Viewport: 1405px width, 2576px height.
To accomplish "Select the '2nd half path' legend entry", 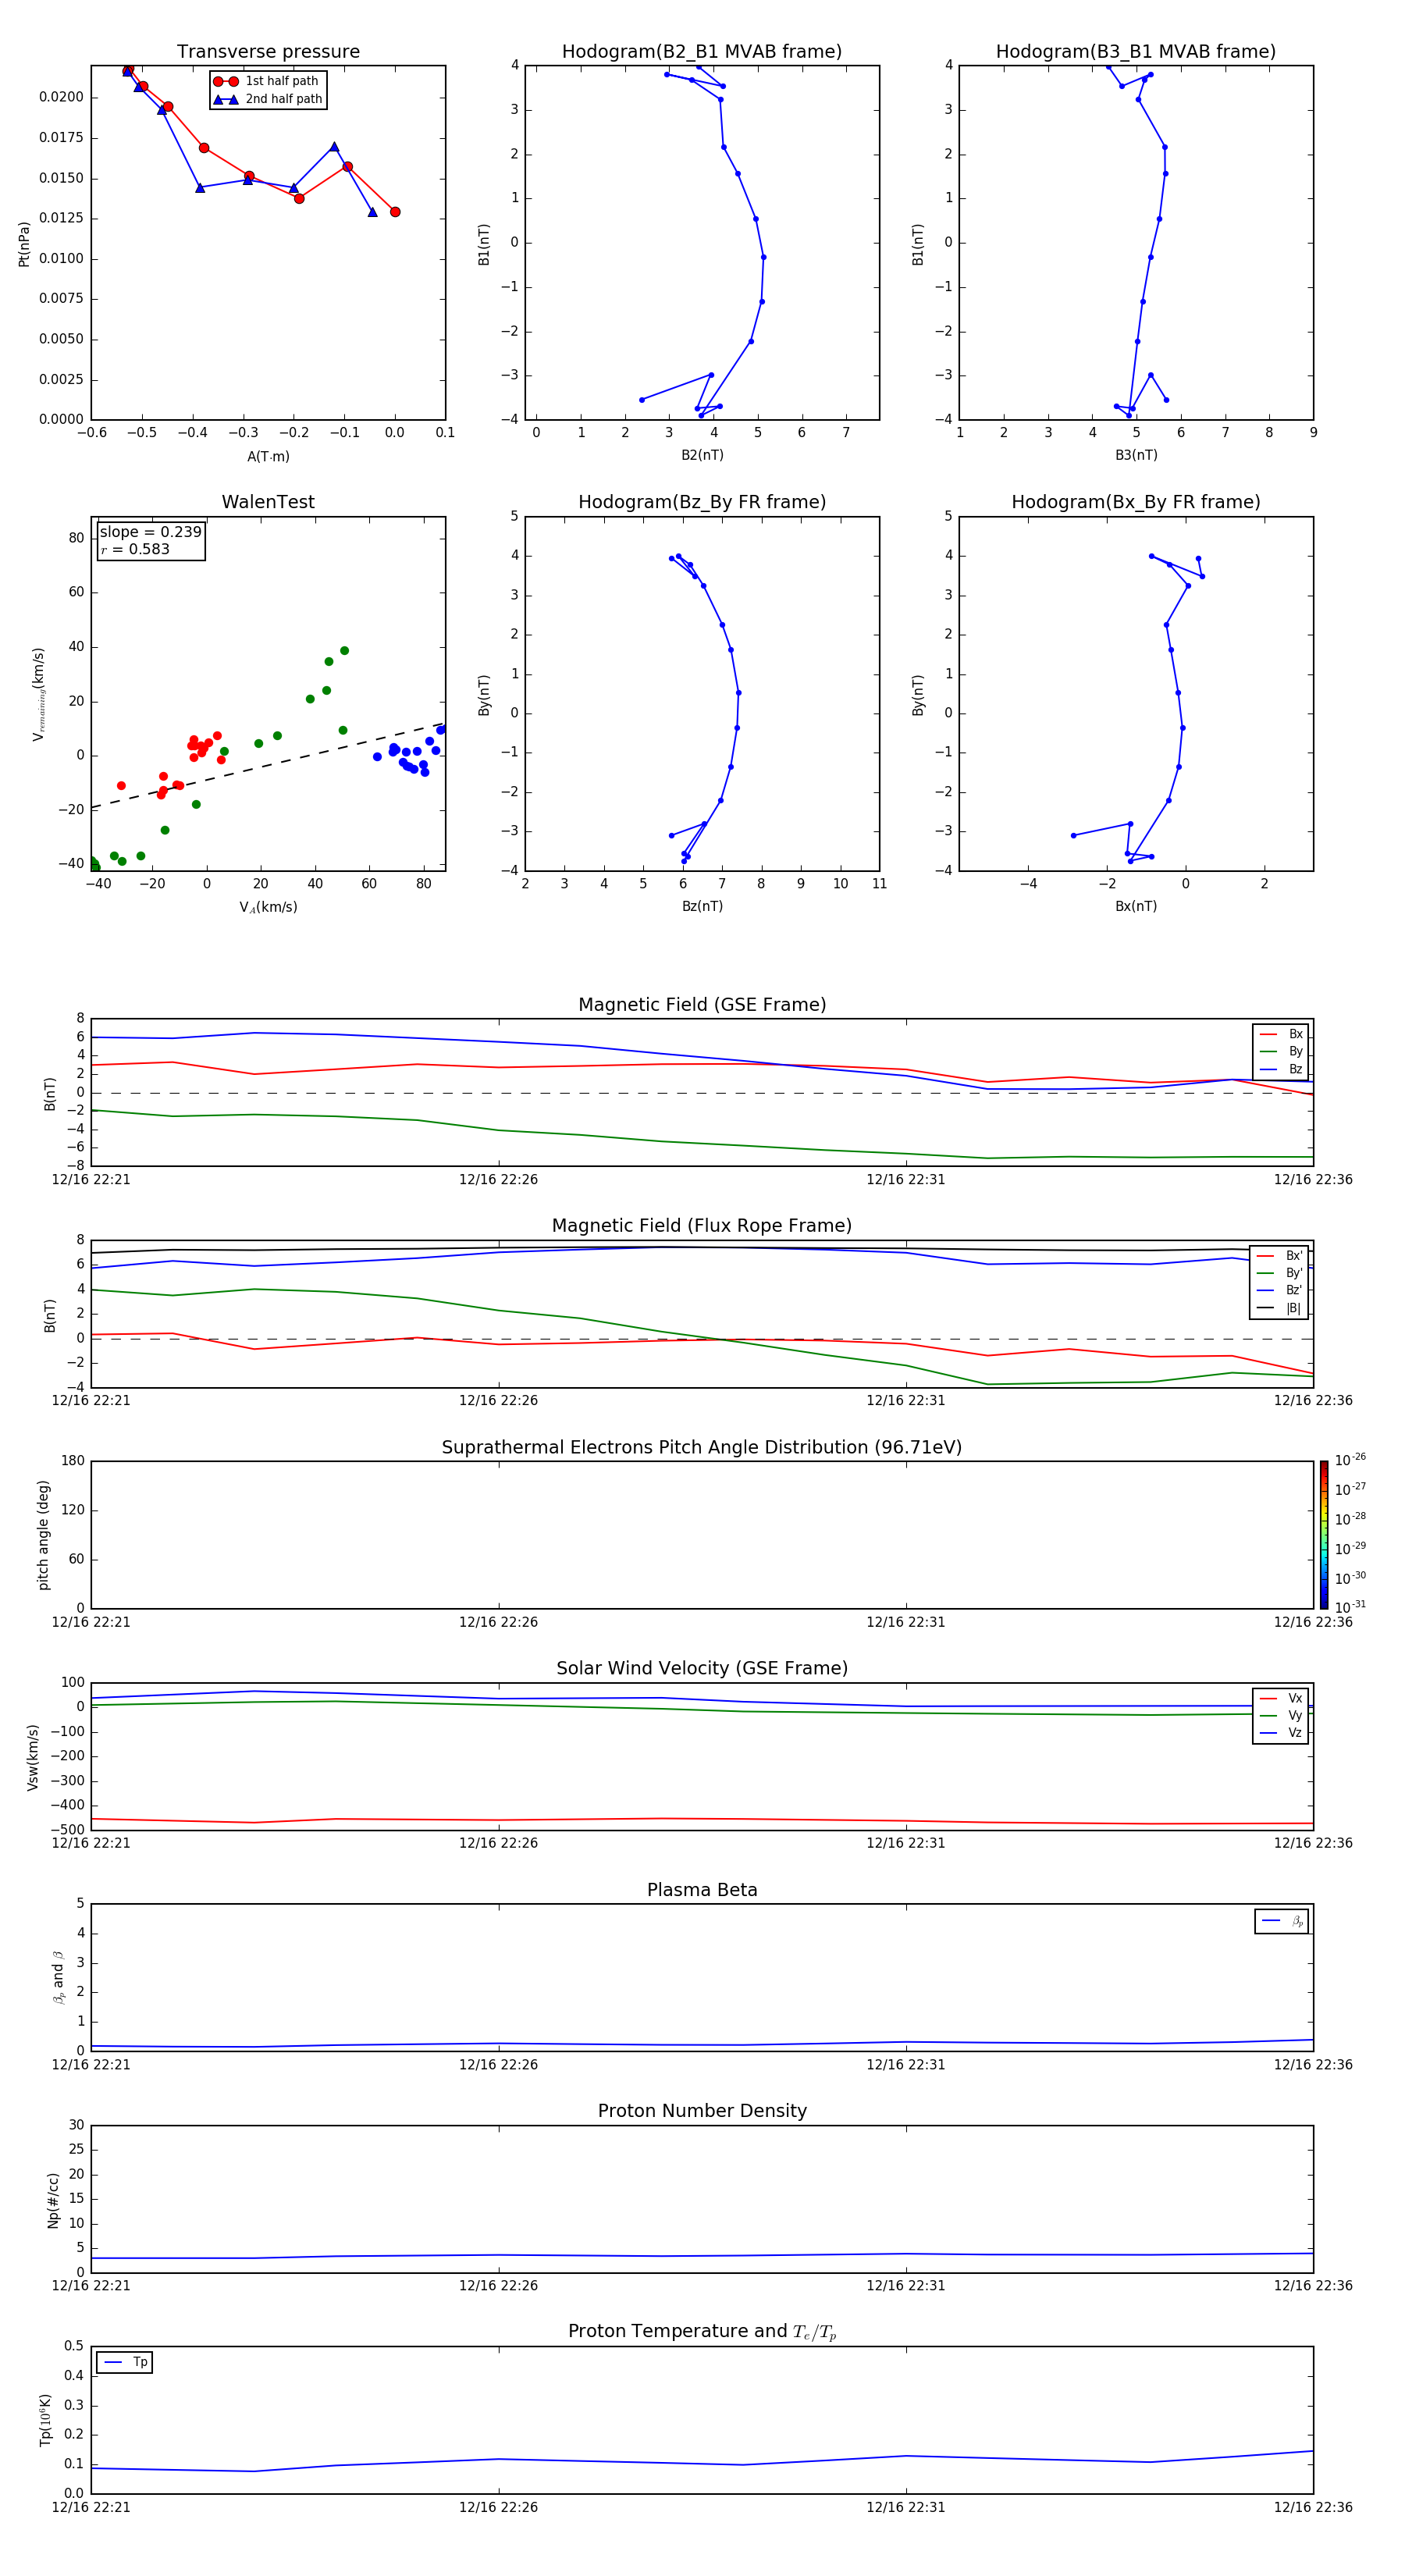I will tap(268, 99).
